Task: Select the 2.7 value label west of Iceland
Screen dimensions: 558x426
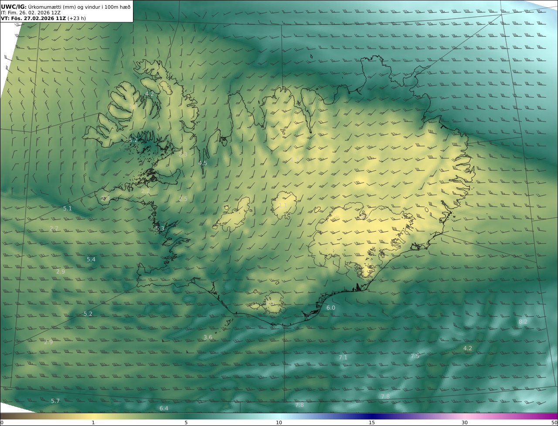Action: [54, 229]
